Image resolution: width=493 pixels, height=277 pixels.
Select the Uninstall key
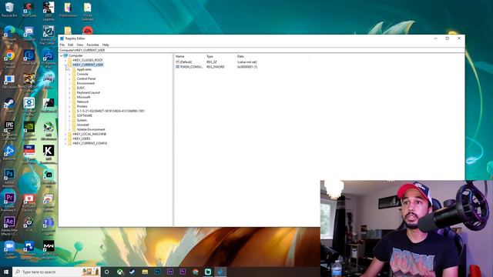pos(83,125)
